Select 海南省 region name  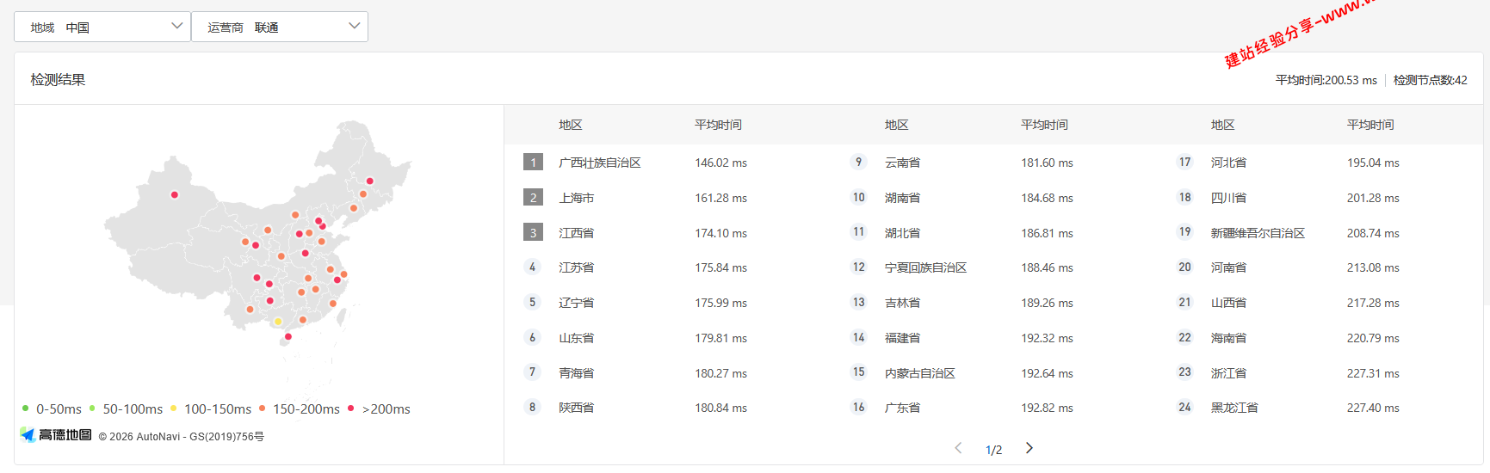1228,338
